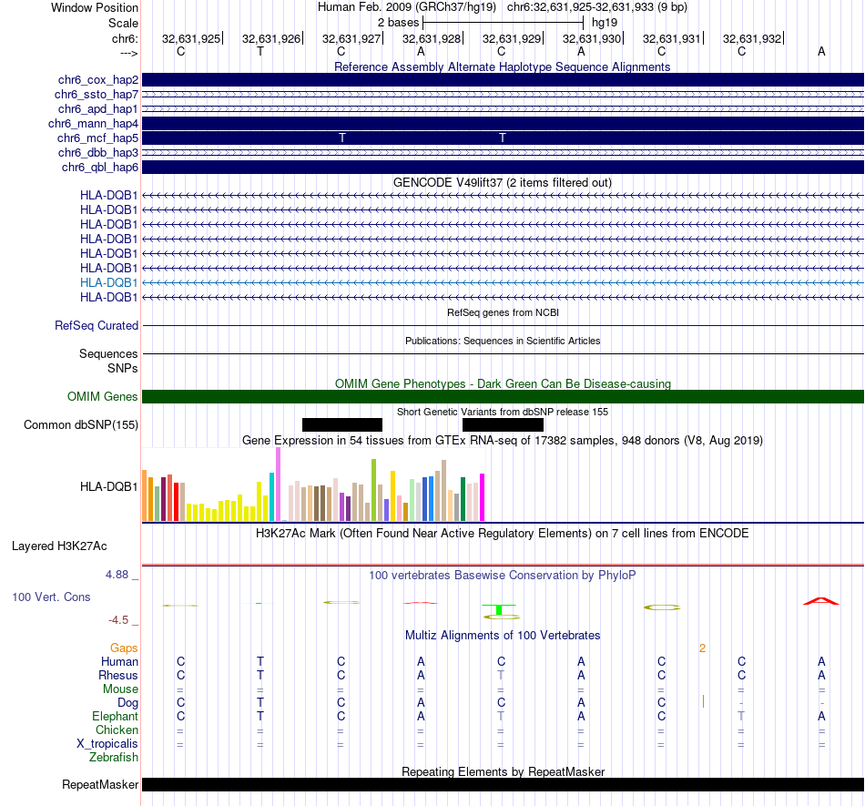Viewport: 865px width, 806px height.
Task: Select the light-blue HLA-DQB1 transcript label
Action: [x=108, y=282]
